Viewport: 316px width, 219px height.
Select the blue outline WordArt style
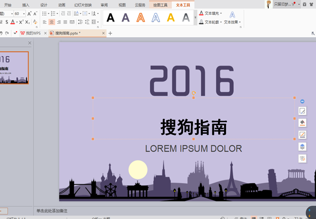click(x=156, y=18)
